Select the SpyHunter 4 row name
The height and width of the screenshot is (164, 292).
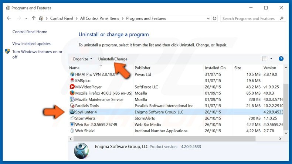click(86, 112)
